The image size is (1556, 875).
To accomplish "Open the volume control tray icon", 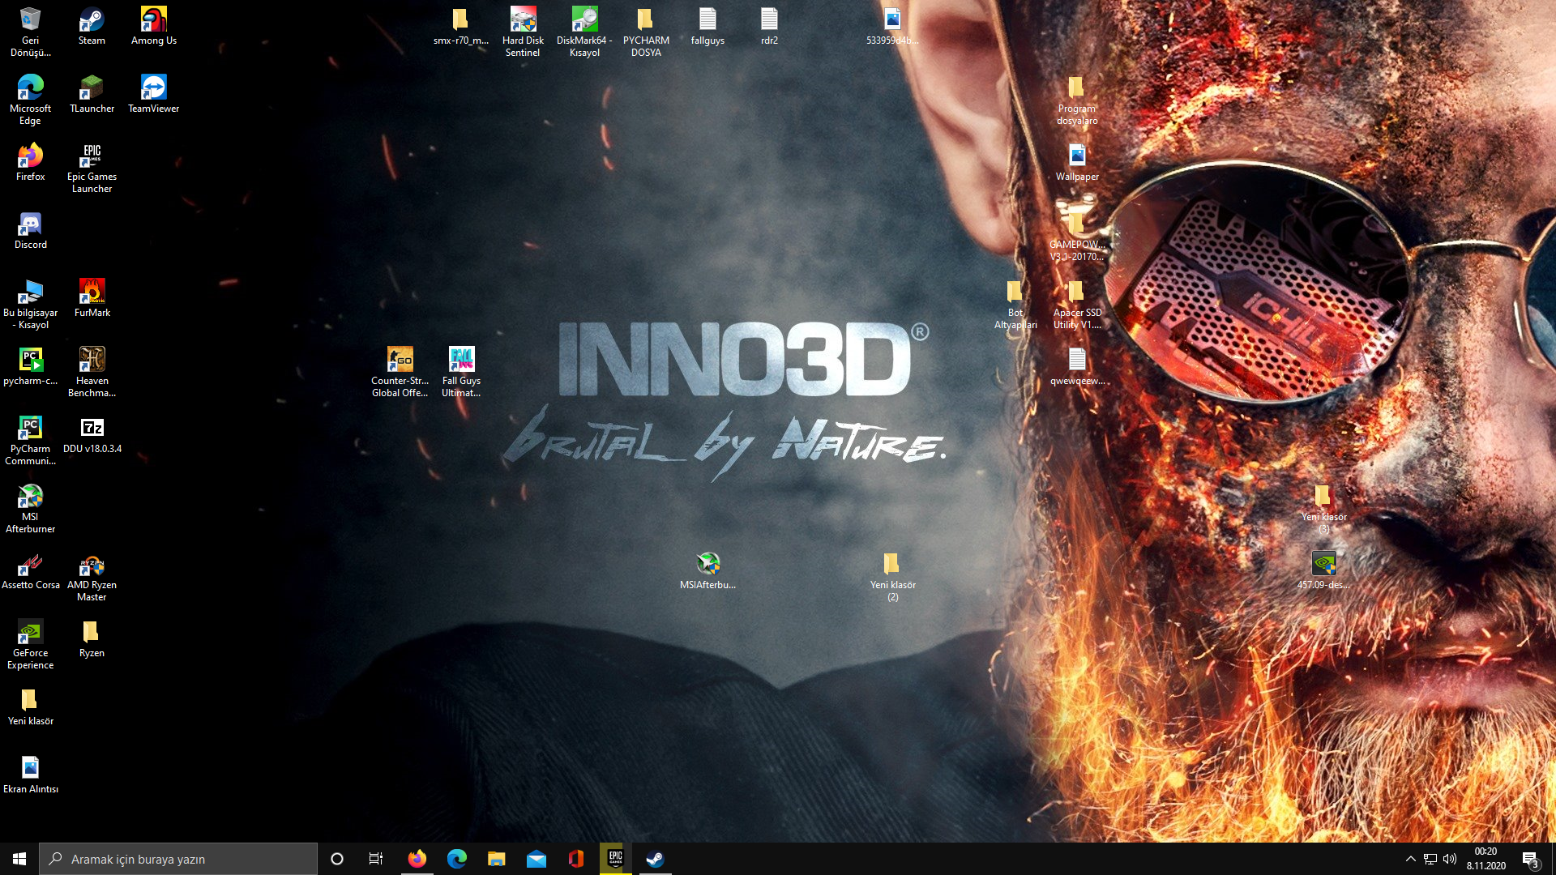I will click(x=1450, y=859).
